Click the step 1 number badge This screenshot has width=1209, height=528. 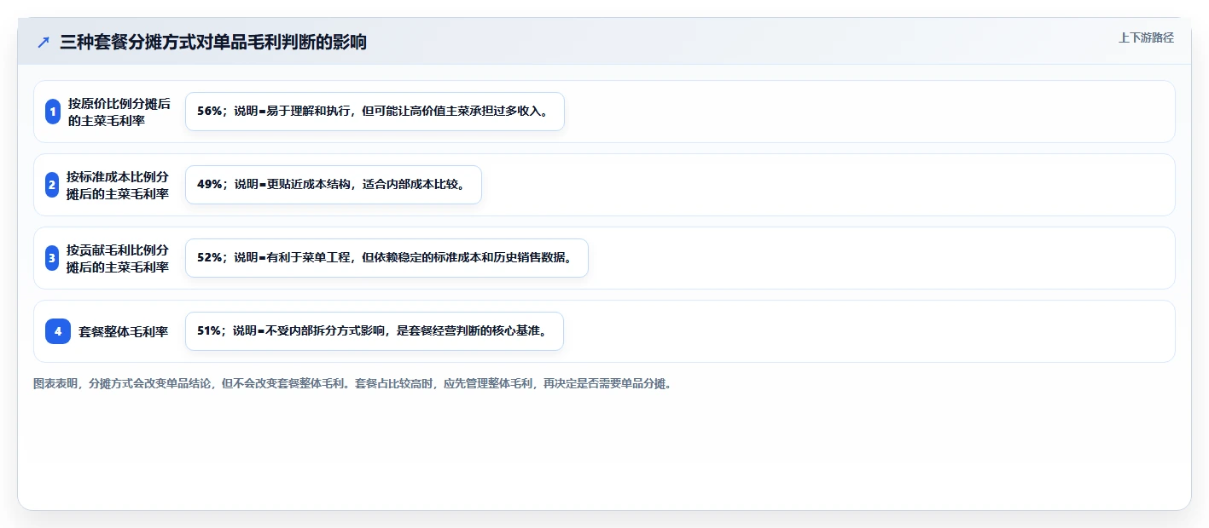(53, 112)
